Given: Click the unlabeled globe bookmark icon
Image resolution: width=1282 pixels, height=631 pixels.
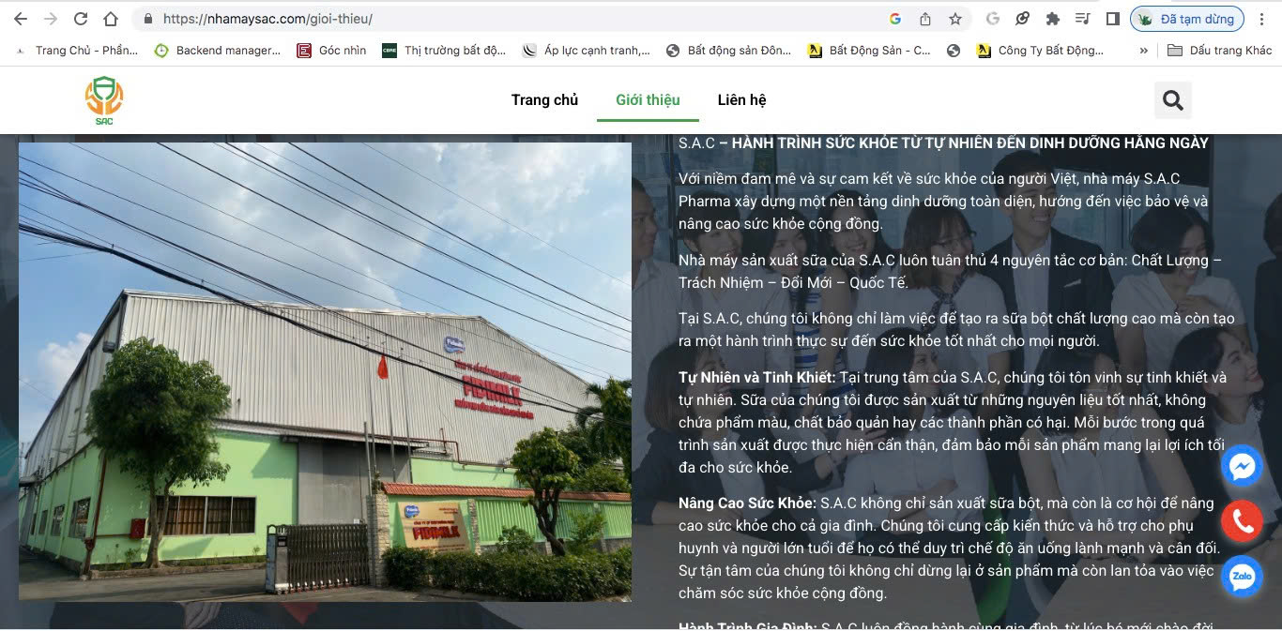Looking at the screenshot, I should (954, 51).
